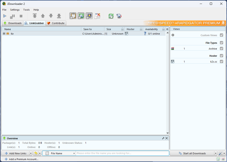Screen dimensions: 227x162
Task: Click Add New Links button
Action: pyautogui.click(x=15, y=153)
